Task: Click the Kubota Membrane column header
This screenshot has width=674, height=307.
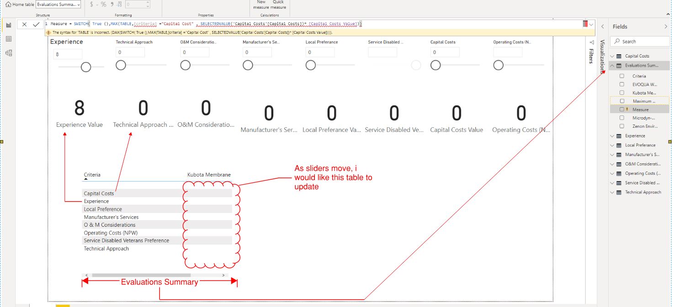Action: point(209,175)
